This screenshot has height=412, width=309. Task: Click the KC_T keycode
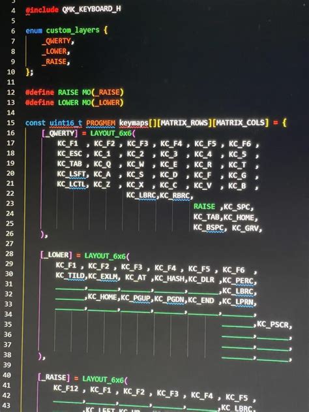pos(237,165)
